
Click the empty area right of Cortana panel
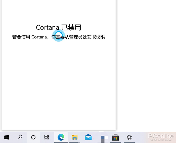coord(146,63)
